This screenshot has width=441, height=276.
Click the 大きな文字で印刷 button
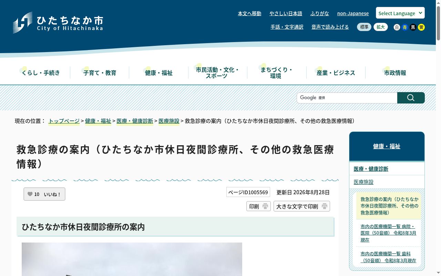[x=302, y=206]
